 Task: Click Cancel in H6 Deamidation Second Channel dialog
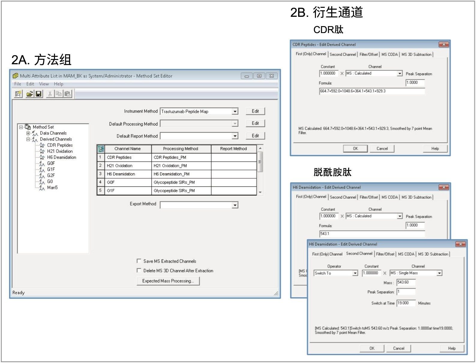pyautogui.click(x=399, y=348)
